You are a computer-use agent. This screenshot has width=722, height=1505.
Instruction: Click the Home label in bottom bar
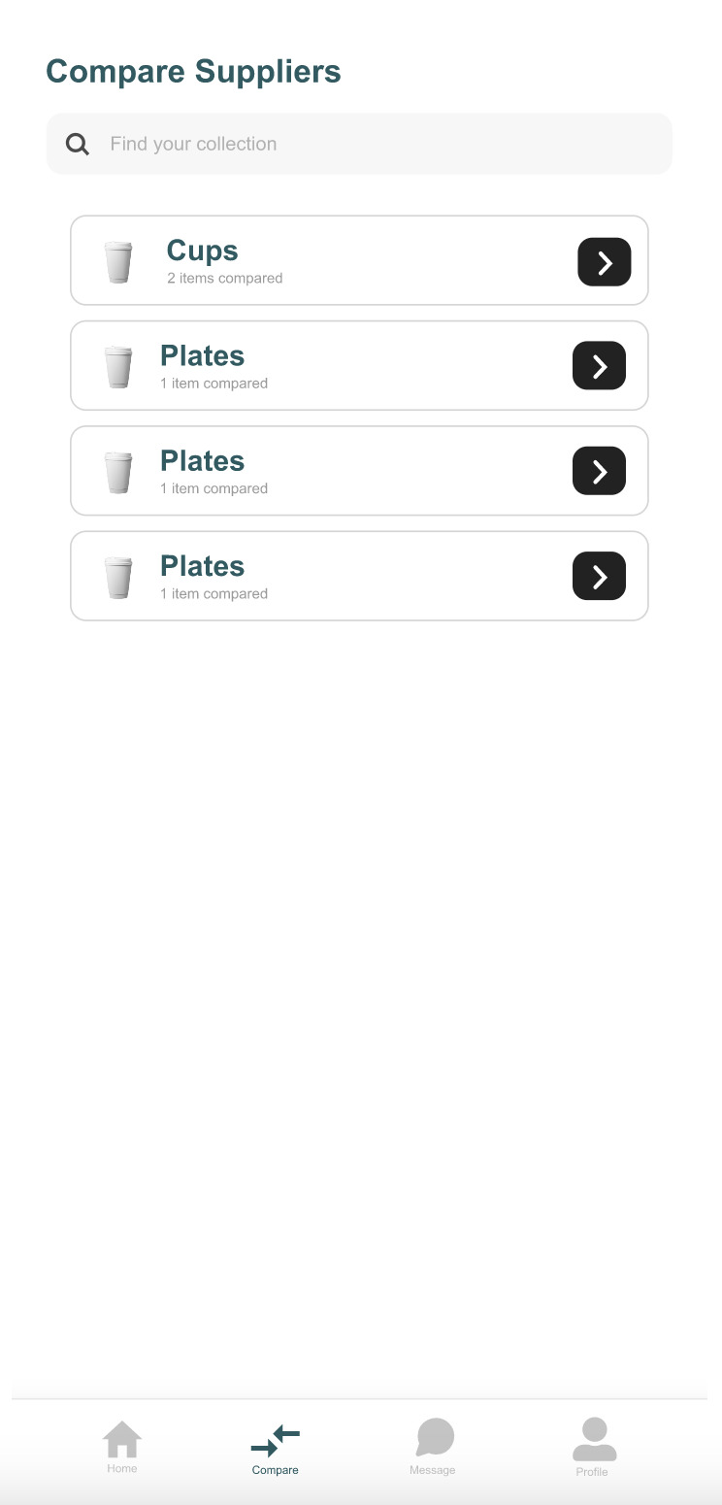coord(122,1469)
